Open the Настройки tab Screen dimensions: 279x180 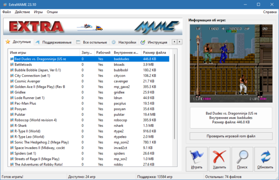point(123,42)
